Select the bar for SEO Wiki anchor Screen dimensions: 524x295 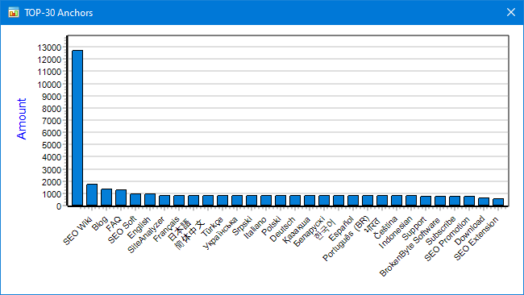point(92,195)
